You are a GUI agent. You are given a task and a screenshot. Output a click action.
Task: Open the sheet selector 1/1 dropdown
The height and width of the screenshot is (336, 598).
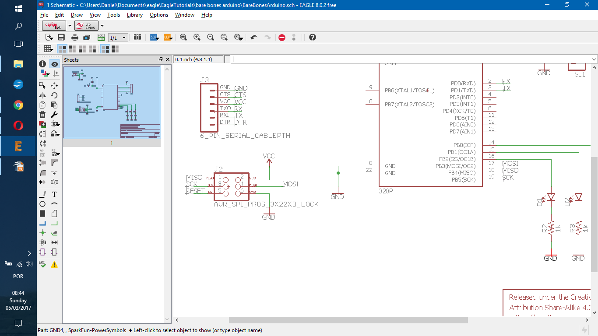tap(118, 38)
